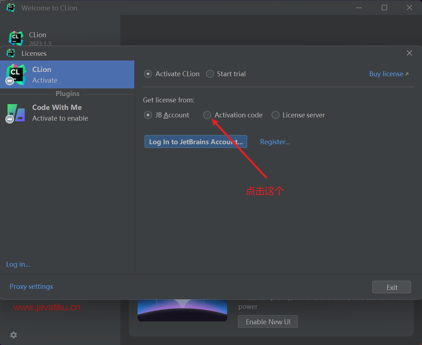Viewport: 422px width, 345px height.
Task: Click the Code With Me plugin icon
Action: click(x=16, y=113)
